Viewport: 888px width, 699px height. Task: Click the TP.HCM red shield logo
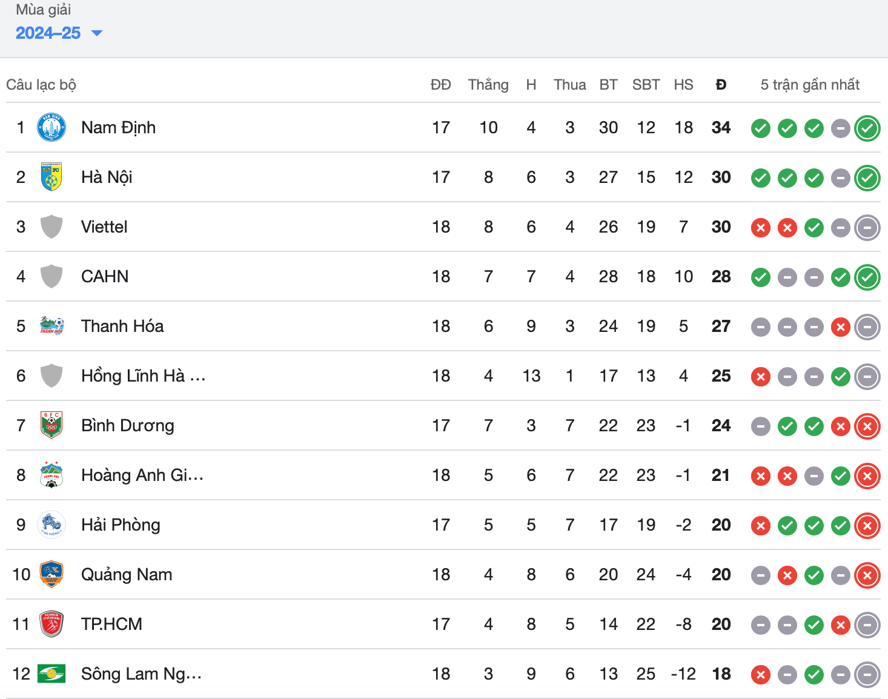point(51,624)
